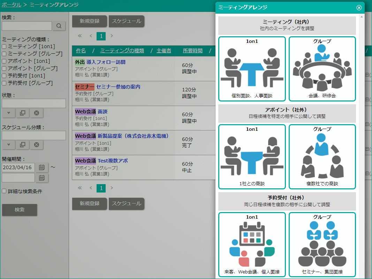Pick the 来客、Web会議、個人面接 reservation tile
Image resolution: width=372 pixels, height=279 pixels.
(252, 244)
